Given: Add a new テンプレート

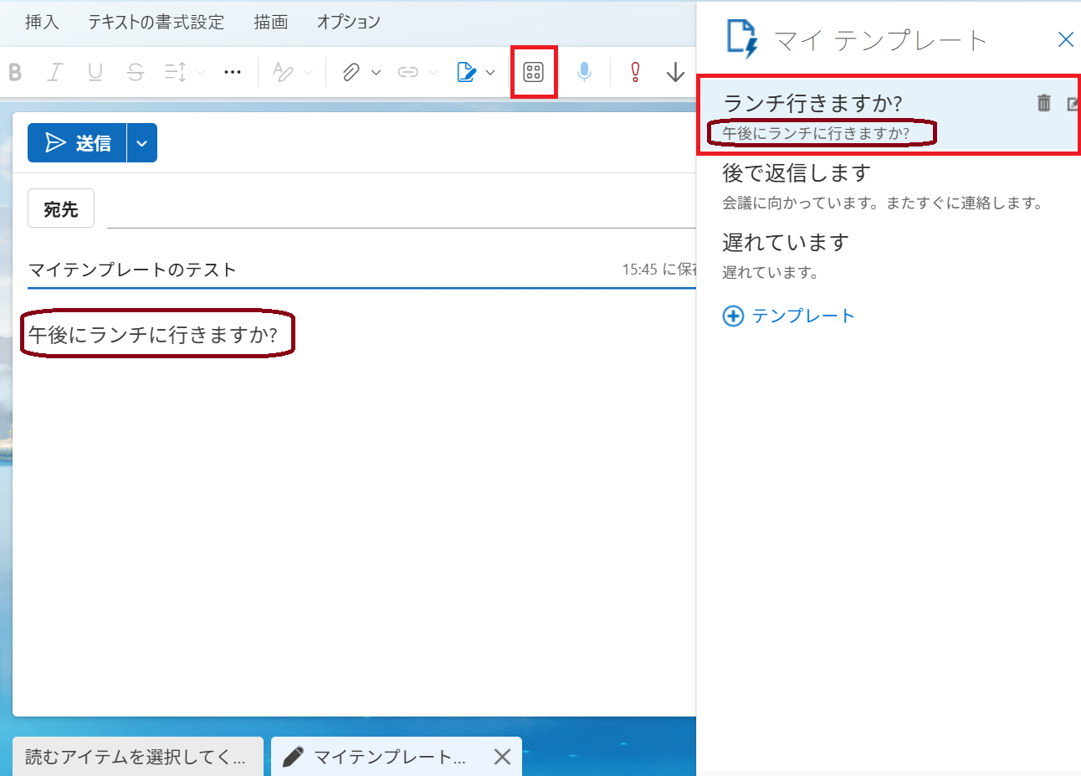Looking at the screenshot, I should point(788,316).
